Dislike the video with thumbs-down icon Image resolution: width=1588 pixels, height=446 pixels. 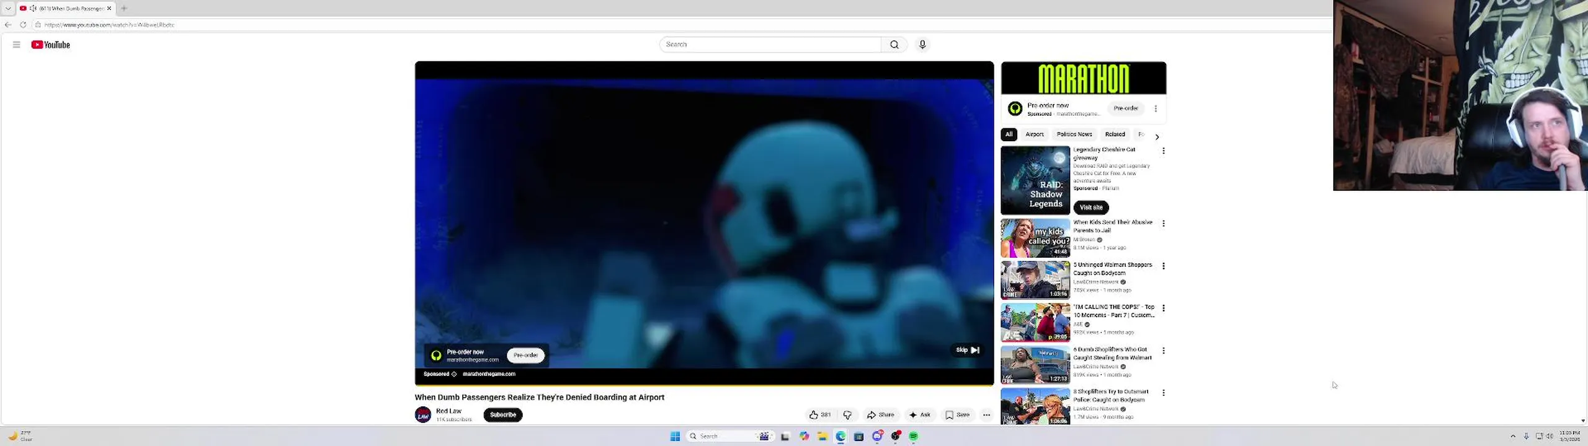point(847,415)
